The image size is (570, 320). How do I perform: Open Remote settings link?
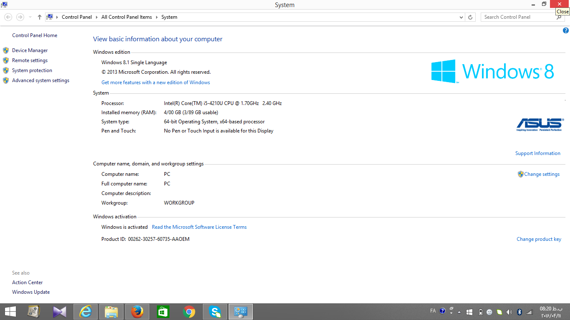click(30, 60)
